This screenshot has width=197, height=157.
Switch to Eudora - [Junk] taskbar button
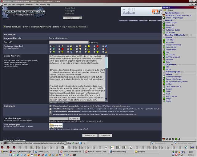click(46, 151)
